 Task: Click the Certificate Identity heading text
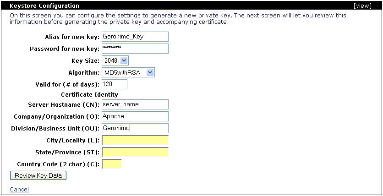click(x=89, y=95)
